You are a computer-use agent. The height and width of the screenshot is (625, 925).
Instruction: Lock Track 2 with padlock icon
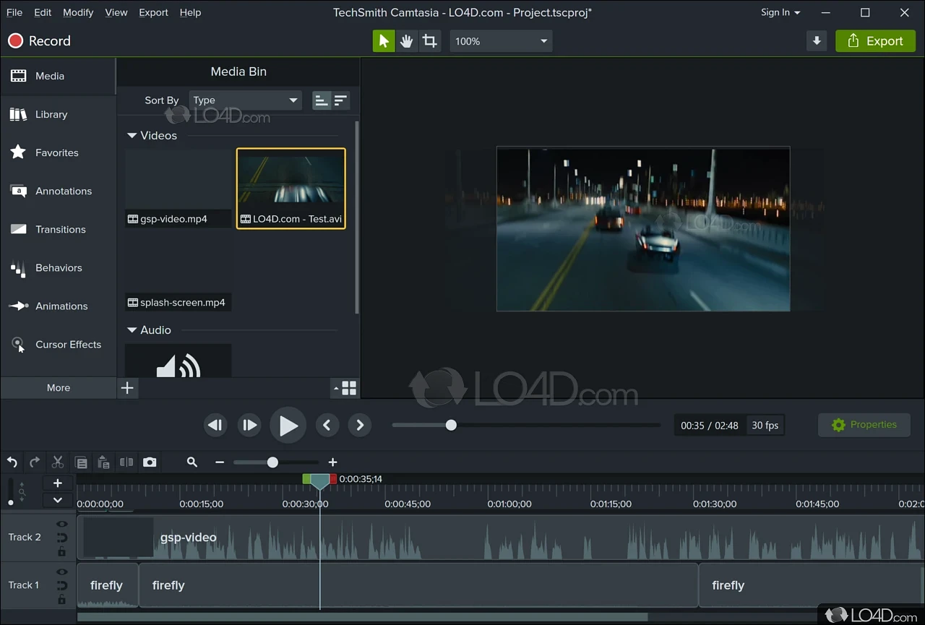(x=61, y=551)
